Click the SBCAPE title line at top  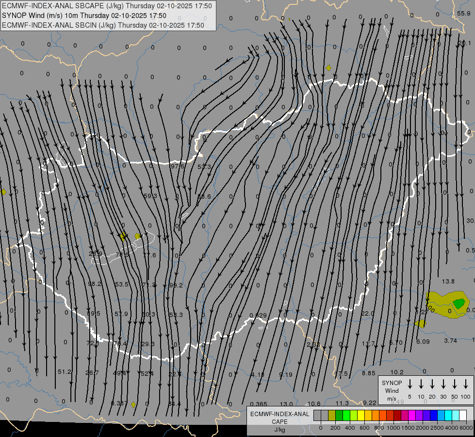pyautogui.click(x=107, y=6)
